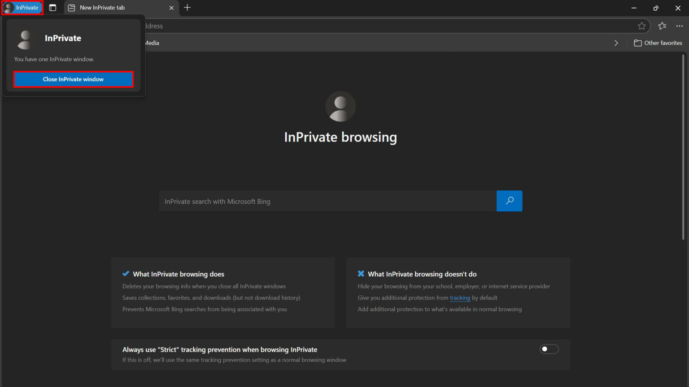689x387 pixels.
Task: Click the tab actions icon beside the tabs
Action: point(52,7)
